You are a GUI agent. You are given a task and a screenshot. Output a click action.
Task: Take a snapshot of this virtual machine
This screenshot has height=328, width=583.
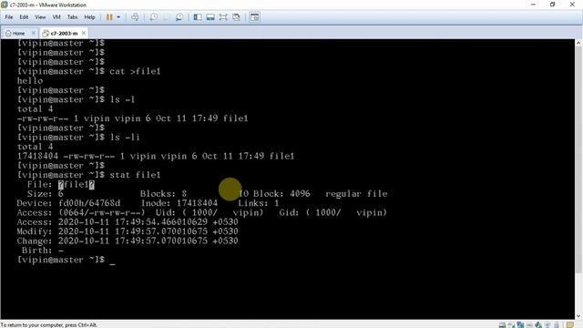point(154,17)
